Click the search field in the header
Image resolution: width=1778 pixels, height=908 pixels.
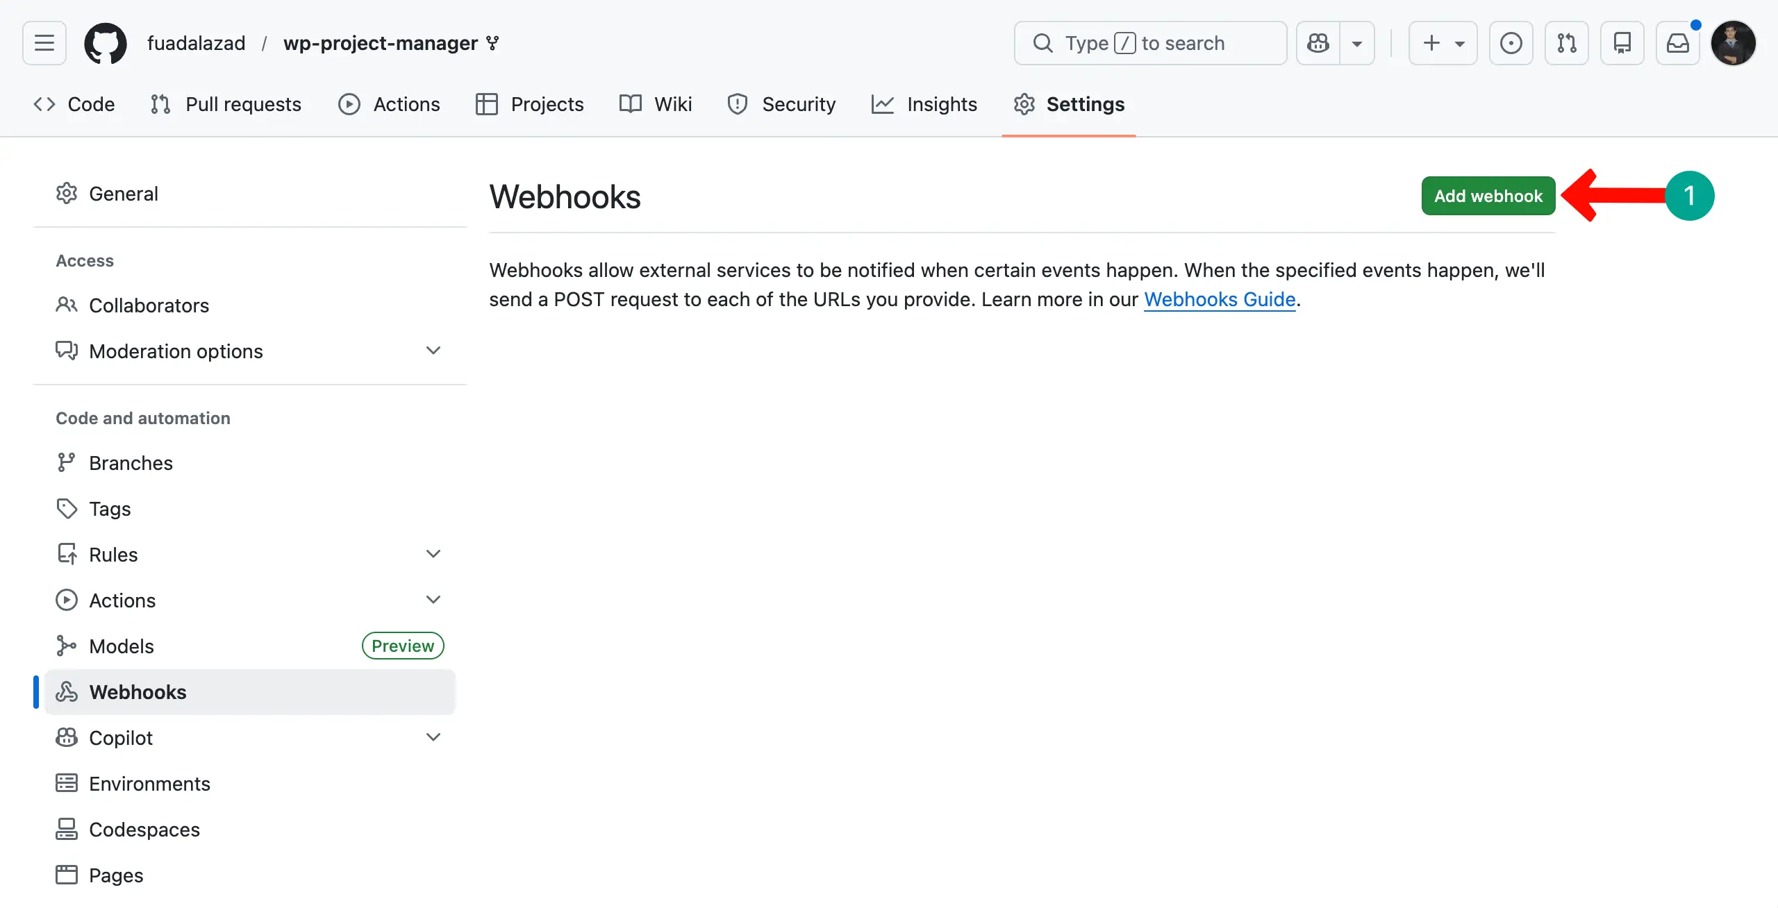(1149, 42)
